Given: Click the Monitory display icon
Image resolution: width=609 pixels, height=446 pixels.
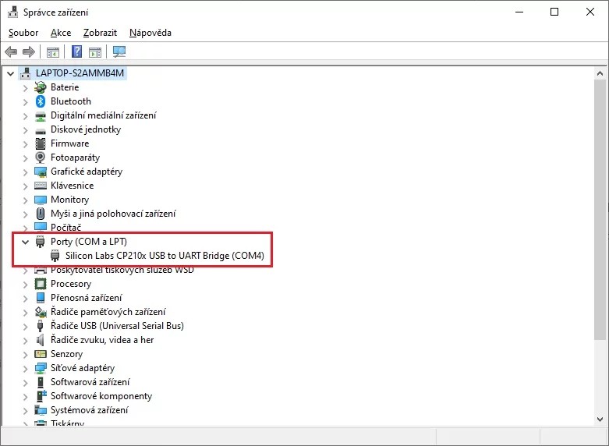Looking at the screenshot, I should 41,200.
